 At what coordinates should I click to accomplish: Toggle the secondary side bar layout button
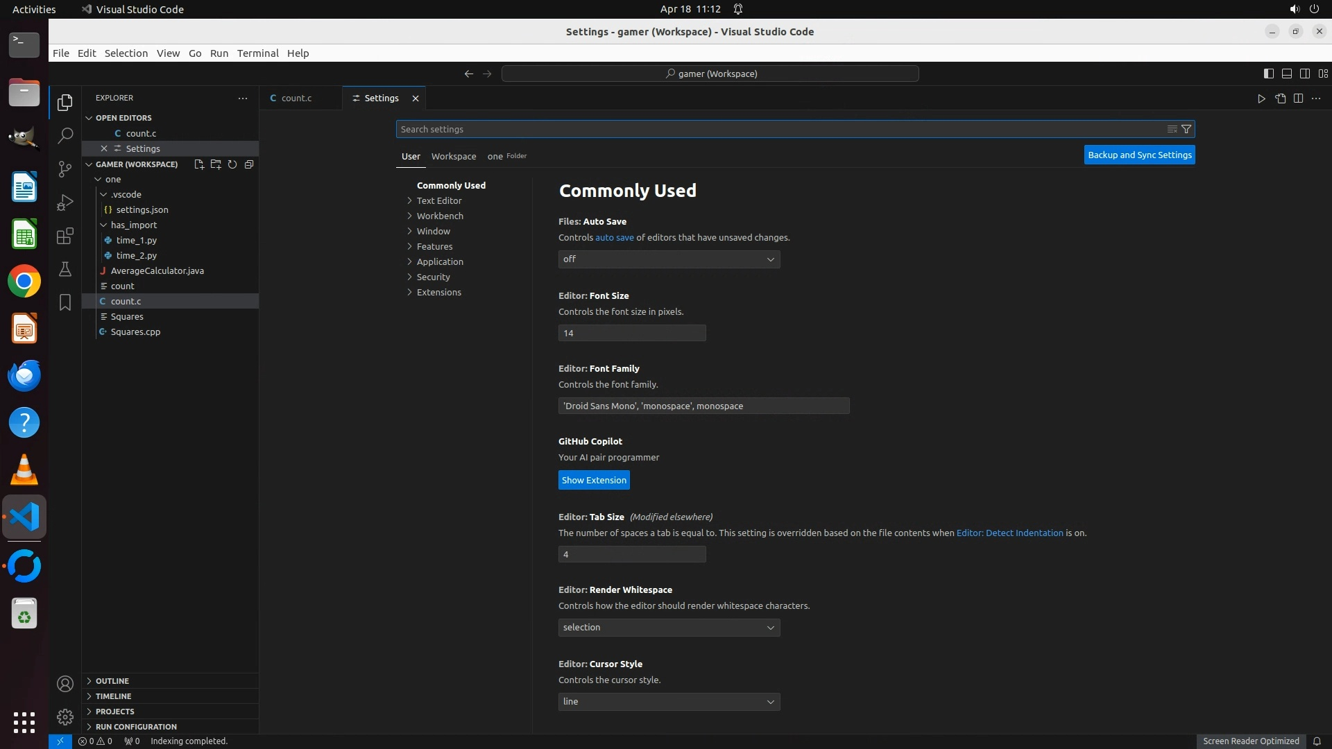tap(1304, 74)
